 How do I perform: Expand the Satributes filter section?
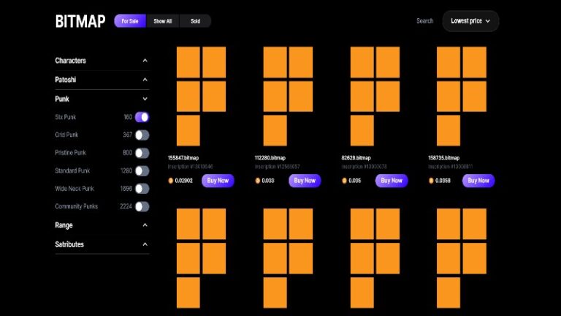(x=145, y=244)
